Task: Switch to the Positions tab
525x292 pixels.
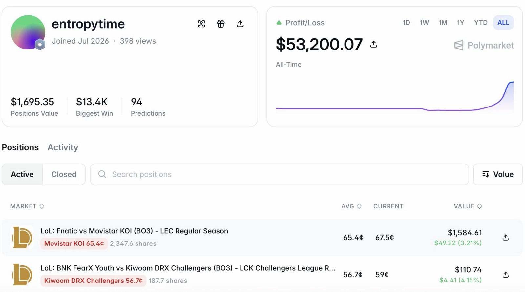Action: (20, 147)
